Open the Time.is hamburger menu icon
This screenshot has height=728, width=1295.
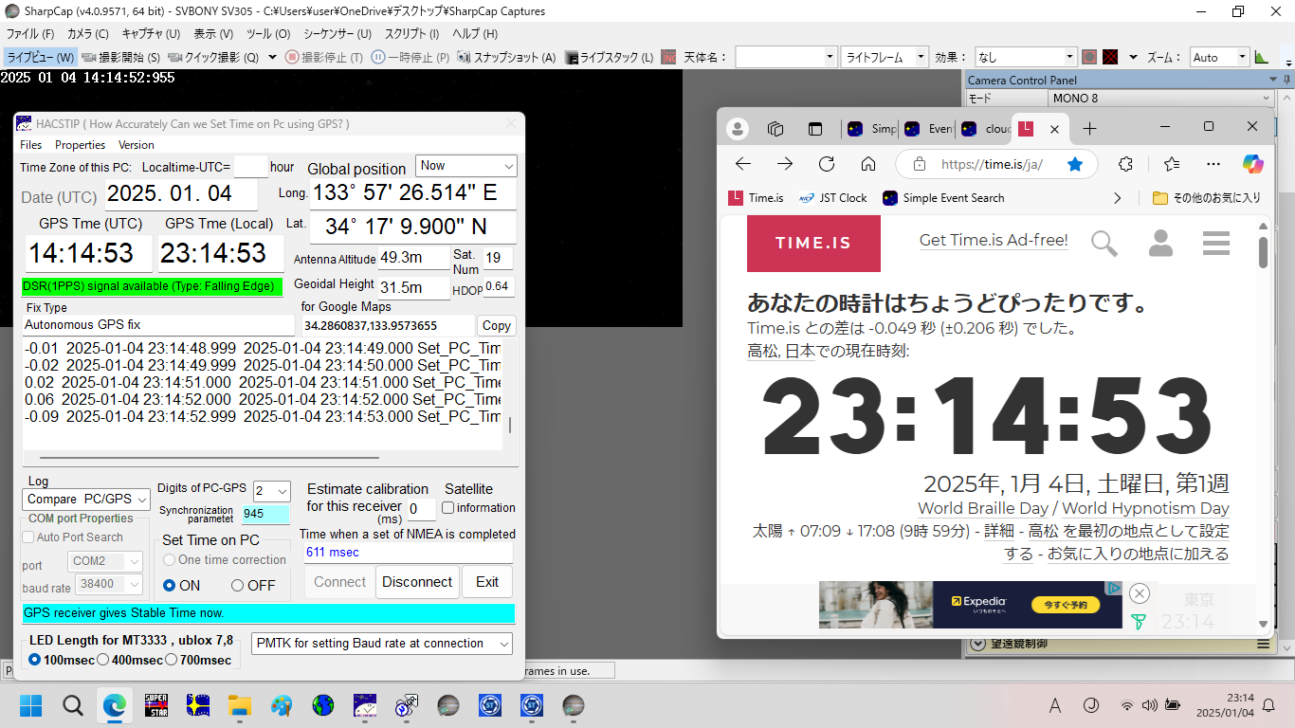click(1215, 244)
